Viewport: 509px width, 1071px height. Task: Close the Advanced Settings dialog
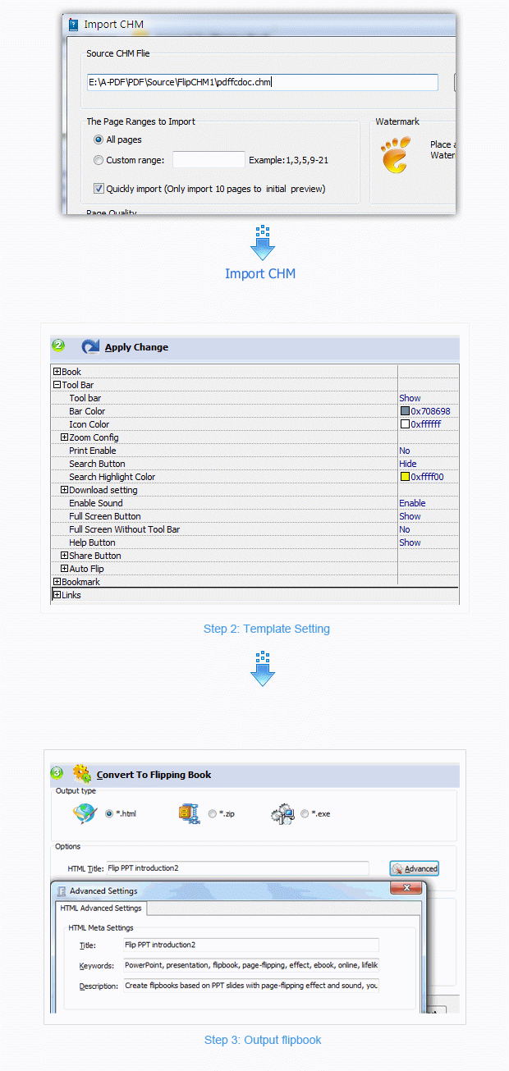tap(406, 889)
